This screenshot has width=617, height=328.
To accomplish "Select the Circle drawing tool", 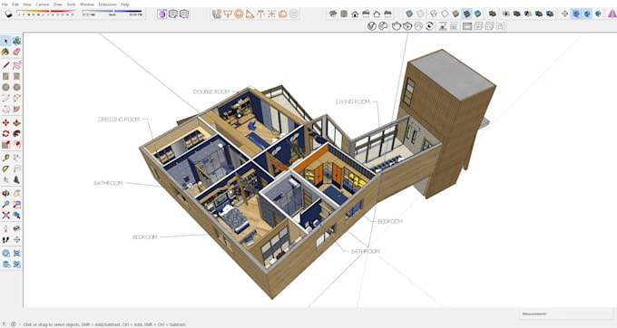I will pyautogui.click(x=5, y=87).
